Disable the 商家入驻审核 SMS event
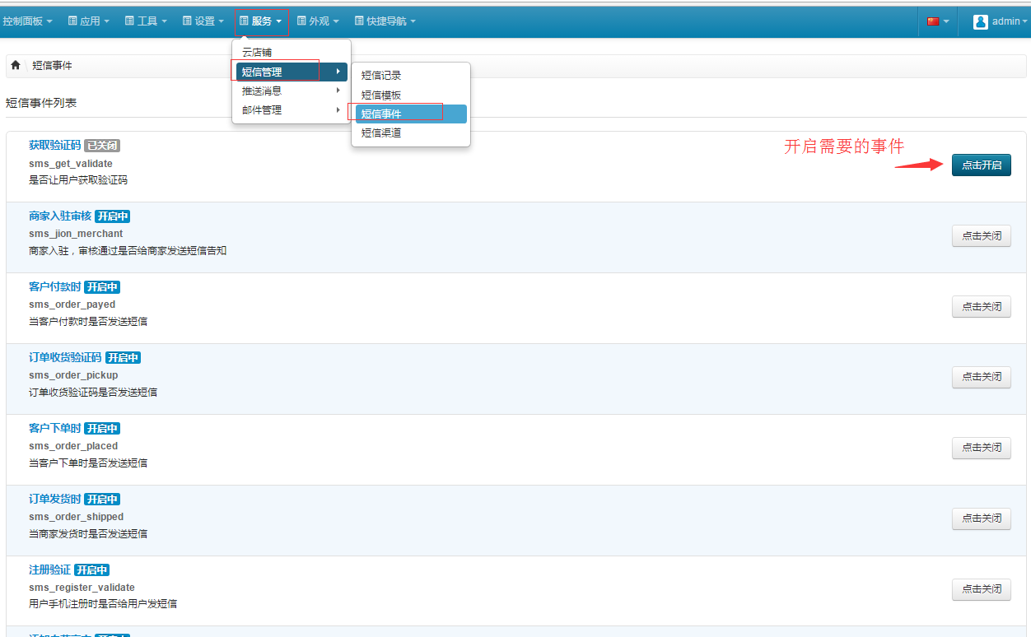This screenshot has width=1031, height=637. (981, 235)
